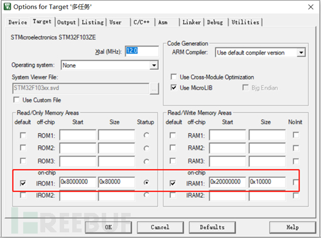Check the RAM3 default checkbox

(173, 161)
